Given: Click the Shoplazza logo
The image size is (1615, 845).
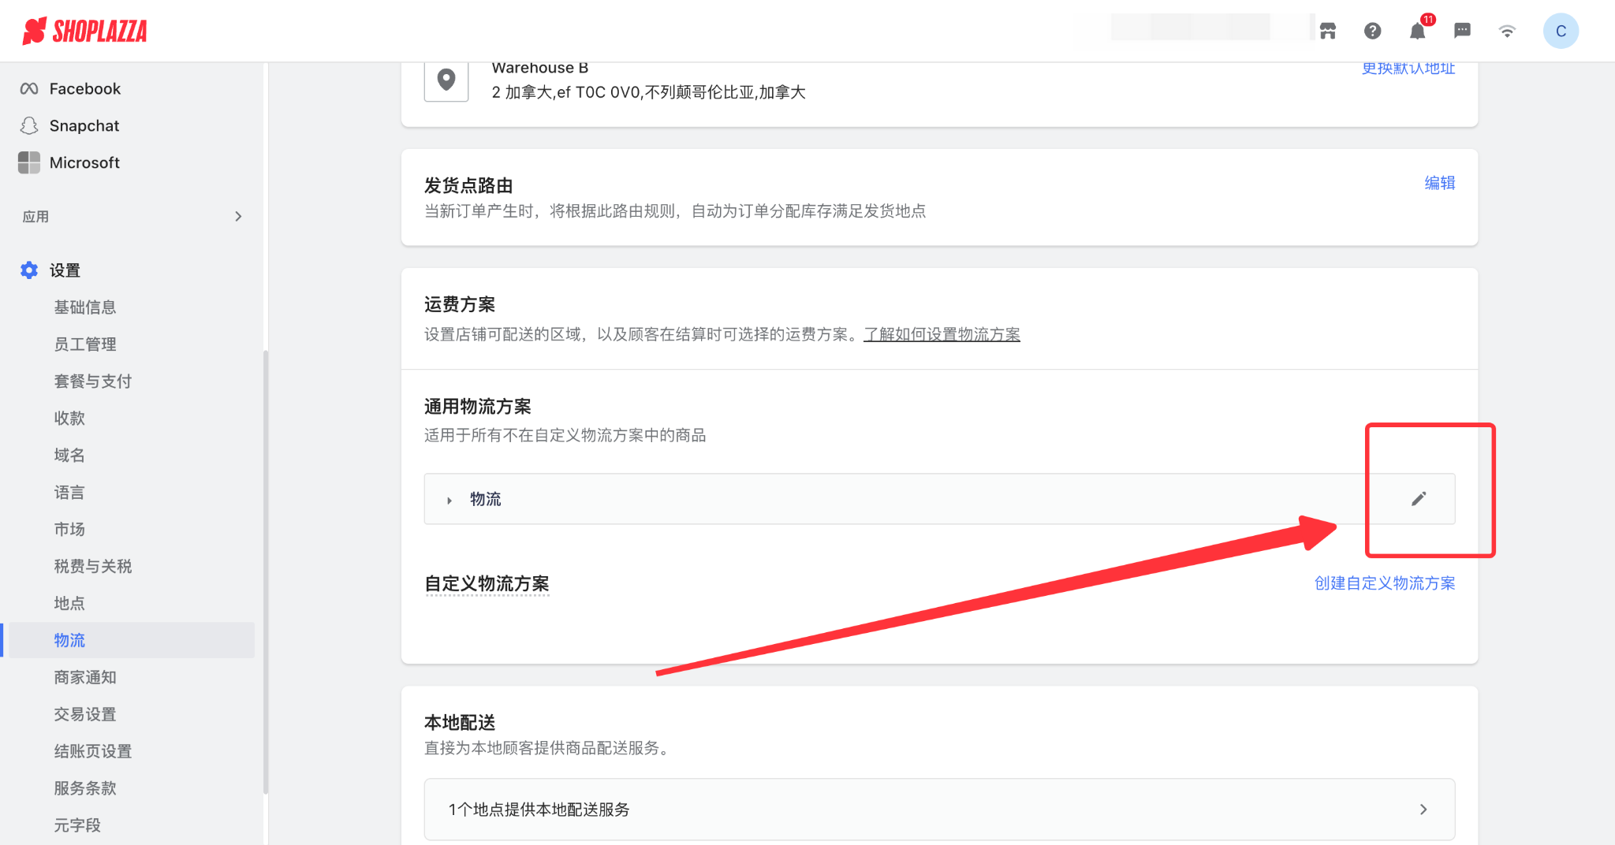Looking at the screenshot, I should (x=84, y=31).
